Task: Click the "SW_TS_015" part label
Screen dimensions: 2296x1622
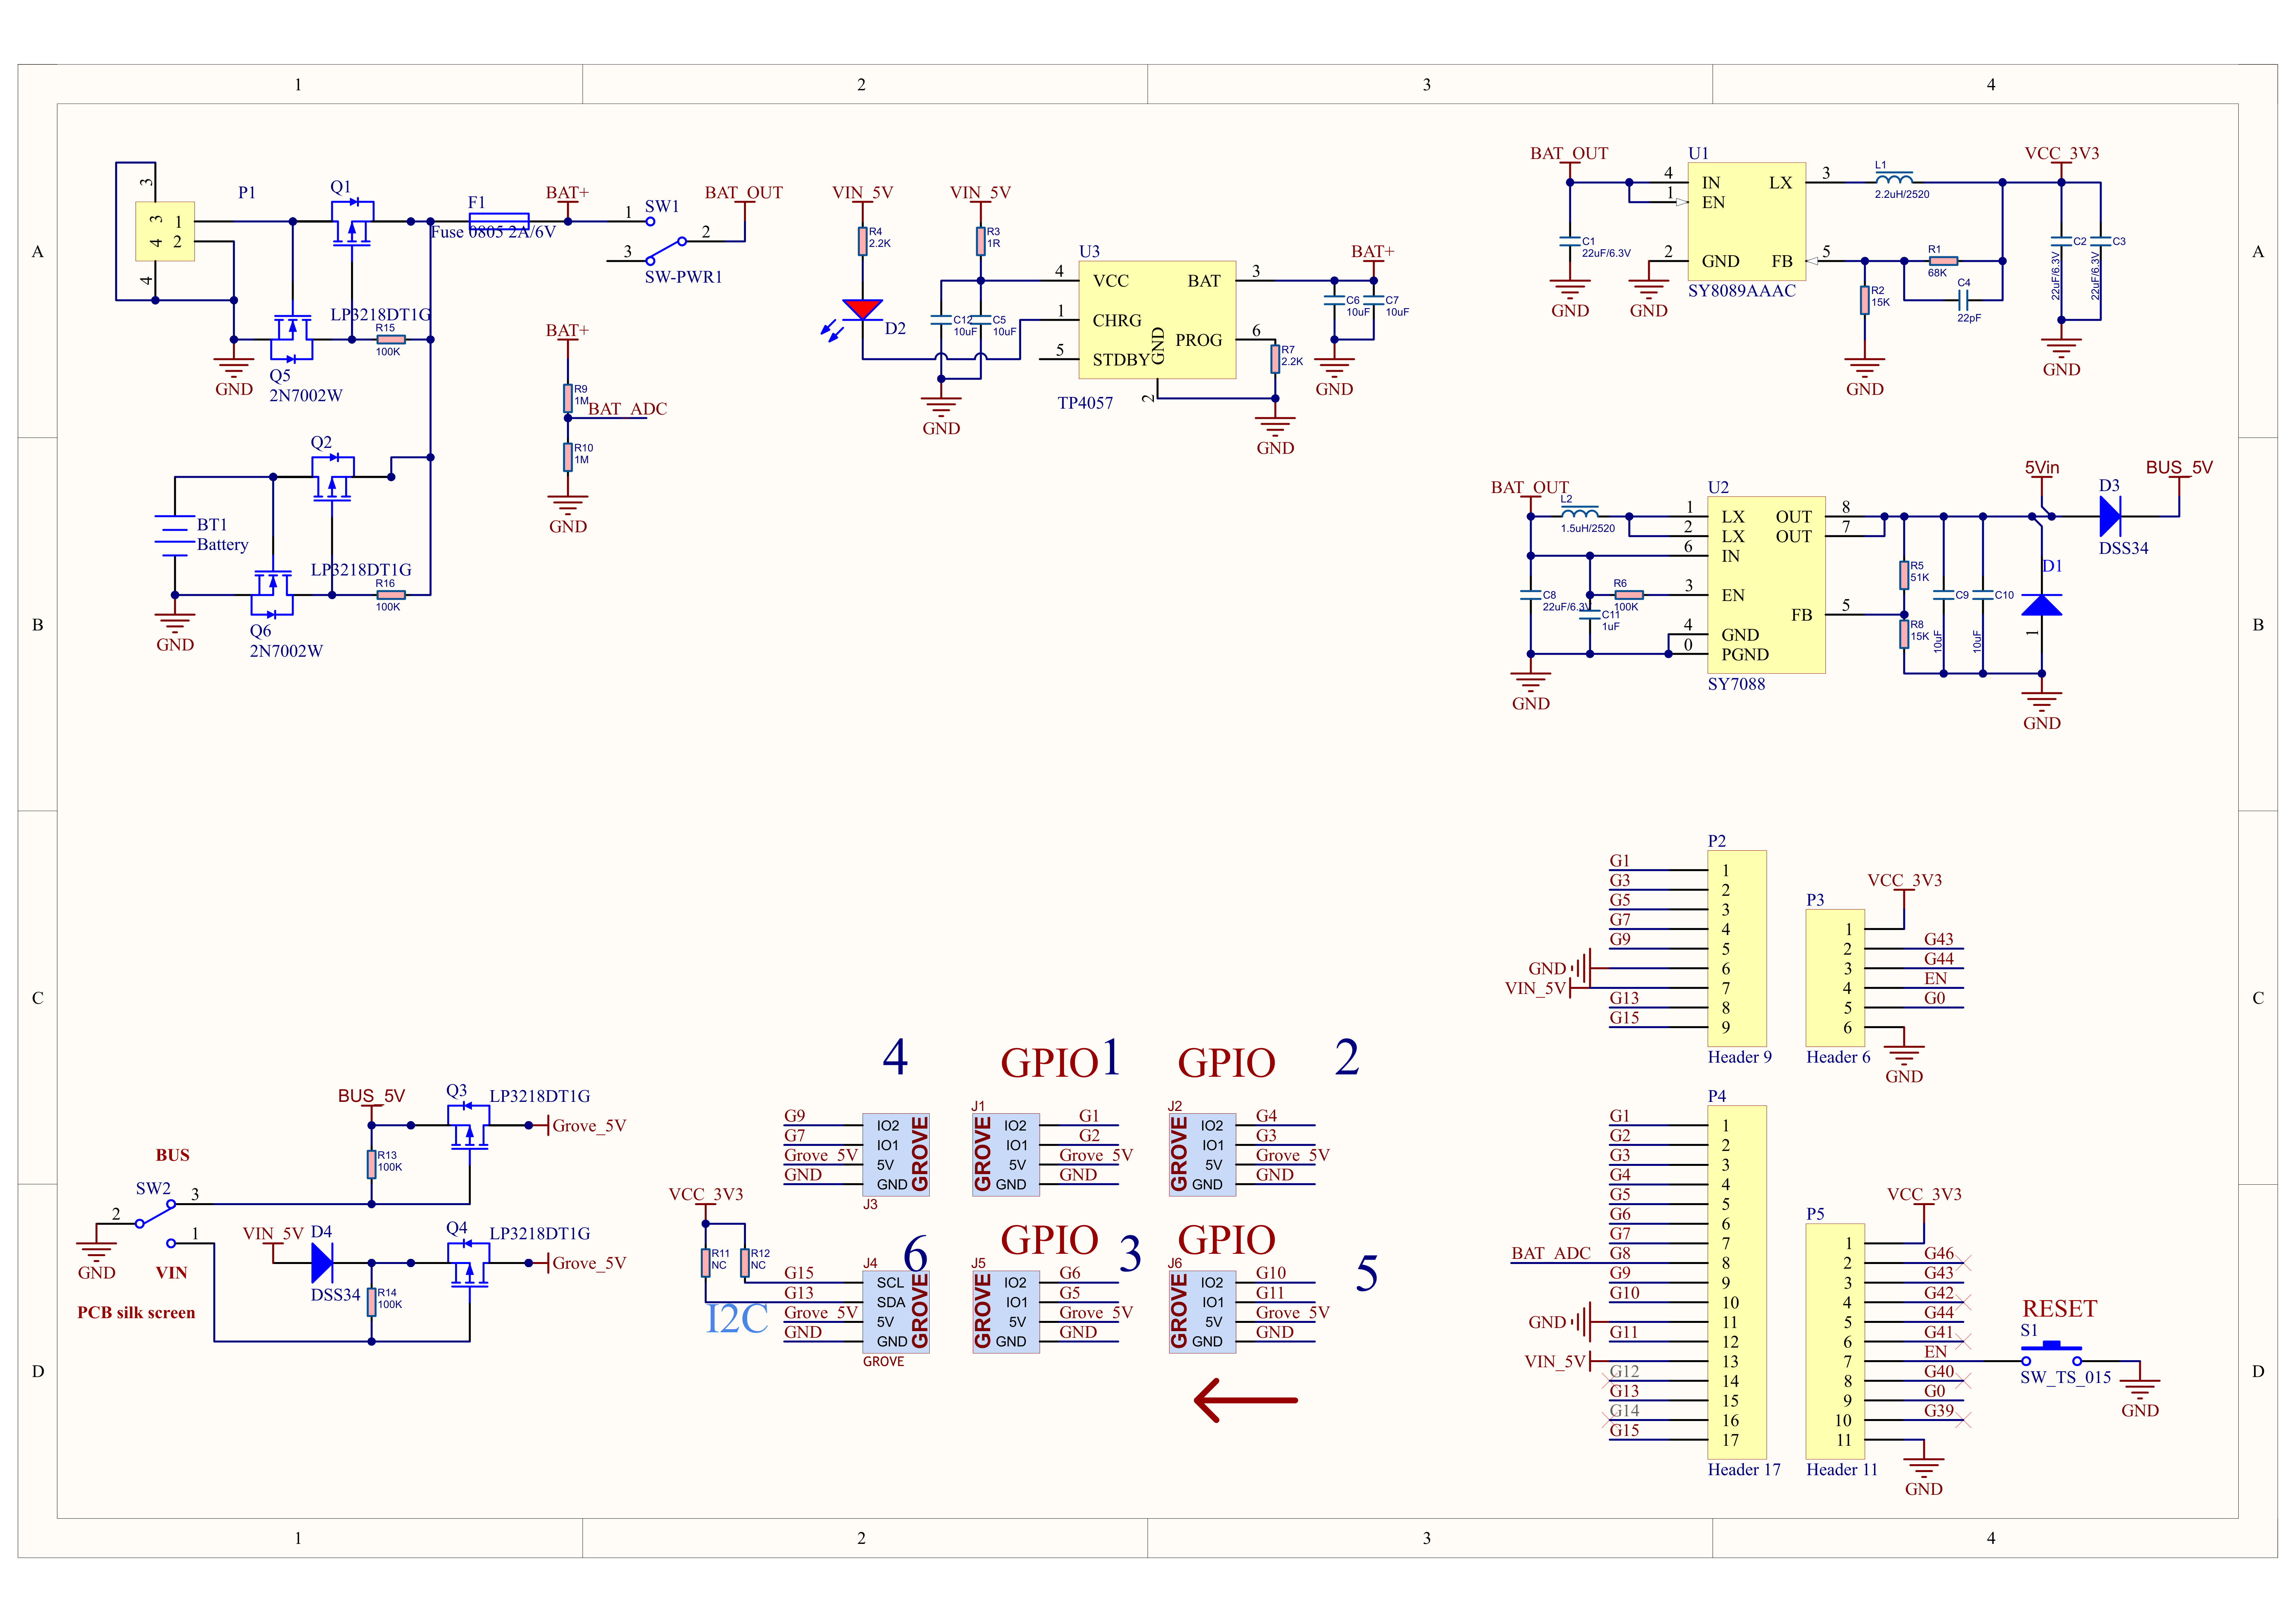Action: click(2065, 1377)
